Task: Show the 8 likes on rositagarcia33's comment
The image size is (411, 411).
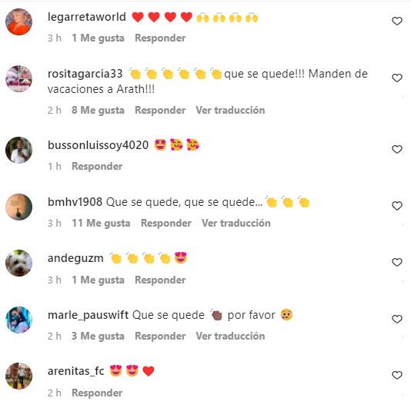Action: [98, 110]
